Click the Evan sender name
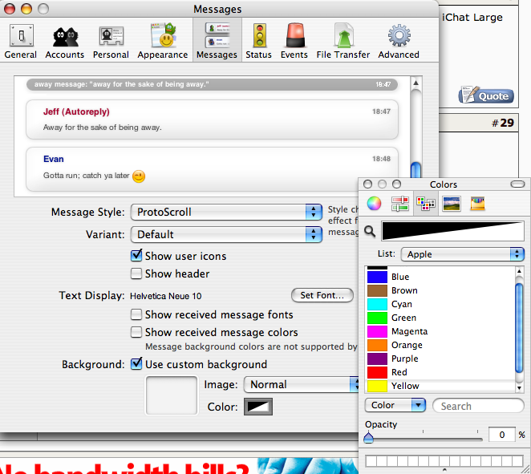The width and height of the screenshot is (531, 474). [x=54, y=159]
